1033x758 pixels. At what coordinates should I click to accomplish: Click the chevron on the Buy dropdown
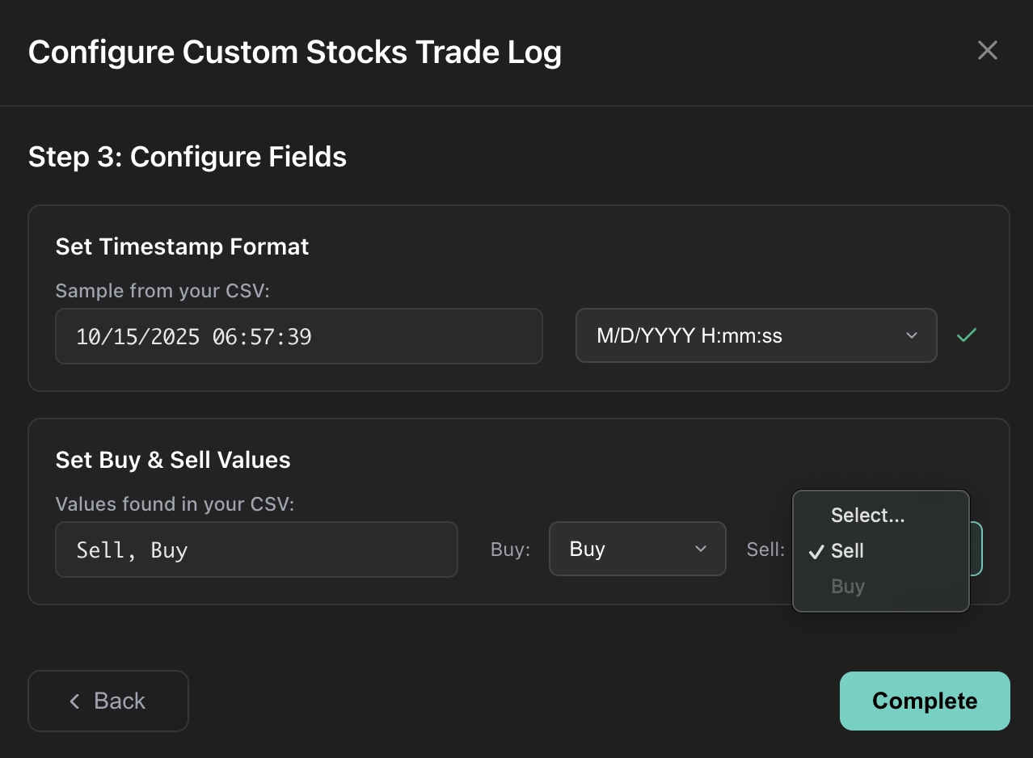pyautogui.click(x=702, y=549)
